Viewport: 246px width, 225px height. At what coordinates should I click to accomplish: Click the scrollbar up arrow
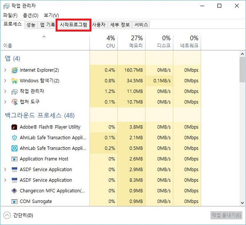click(242, 54)
